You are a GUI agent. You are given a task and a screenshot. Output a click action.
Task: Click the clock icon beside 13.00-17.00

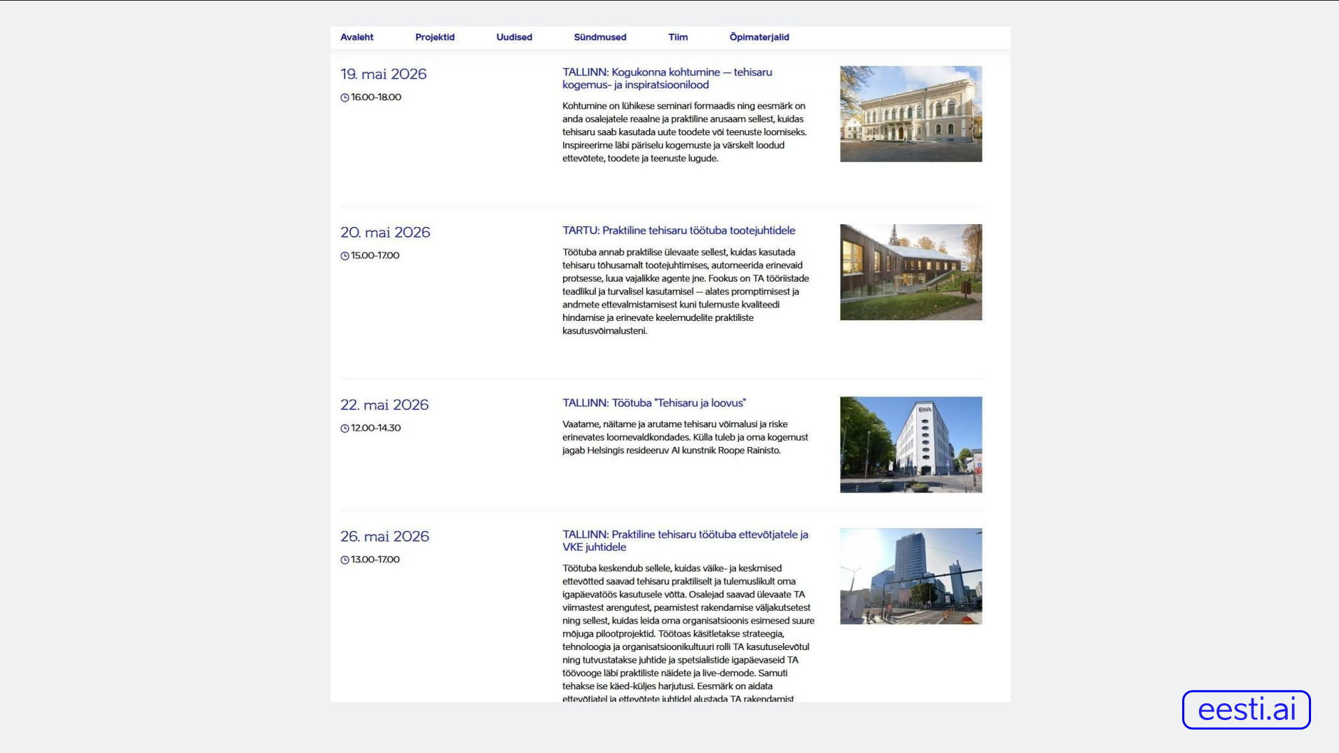tap(345, 560)
